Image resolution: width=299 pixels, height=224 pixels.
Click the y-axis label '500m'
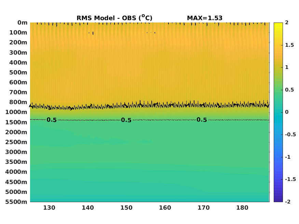point(18,72)
